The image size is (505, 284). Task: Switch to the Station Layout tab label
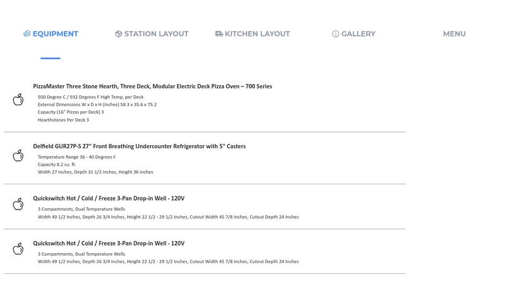(156, 34)
